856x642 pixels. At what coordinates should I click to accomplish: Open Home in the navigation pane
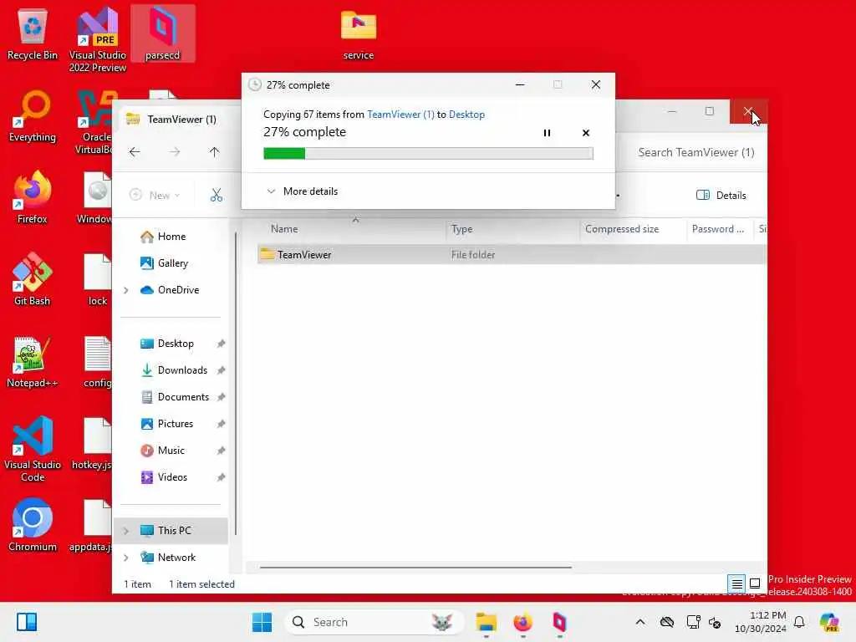171,237
